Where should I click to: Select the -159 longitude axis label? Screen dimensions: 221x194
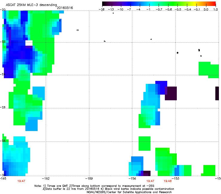[89, 178]
